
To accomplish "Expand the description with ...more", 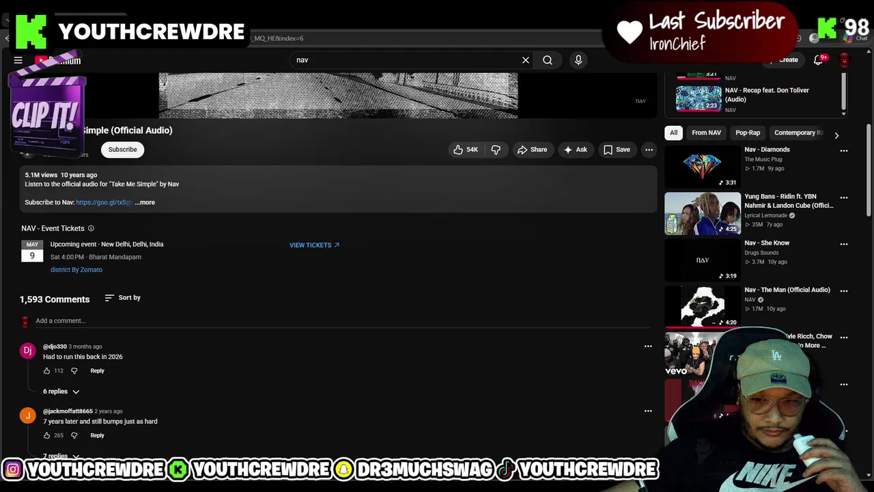I will click(145, 202).
